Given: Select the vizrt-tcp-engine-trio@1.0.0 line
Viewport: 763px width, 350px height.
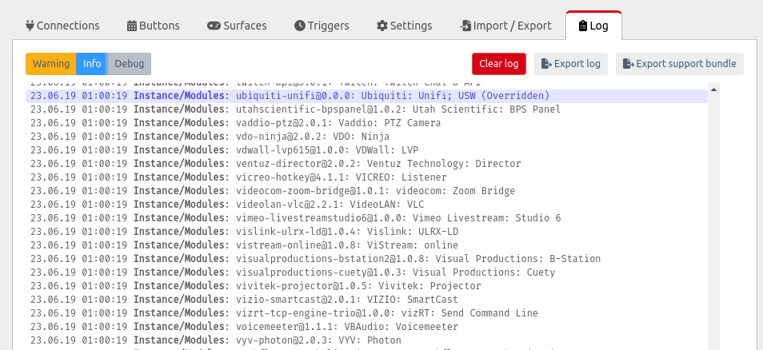Looking at the screenshot, I should [366, 313].
